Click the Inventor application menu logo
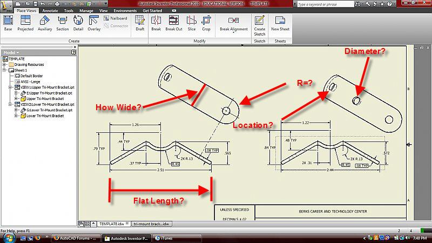The width and height of the screenshot is (432, 243). (6, 5)
